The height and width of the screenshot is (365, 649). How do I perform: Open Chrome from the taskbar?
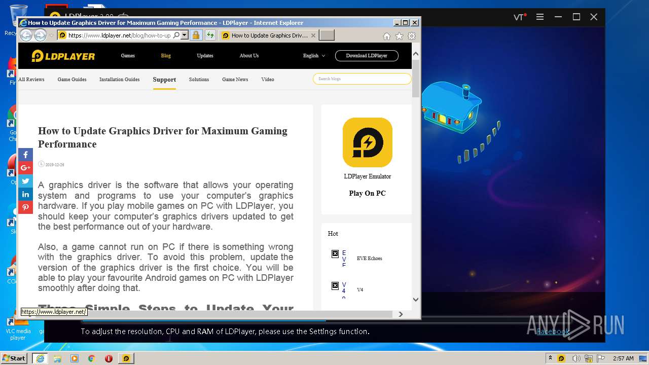coord(92,358)
